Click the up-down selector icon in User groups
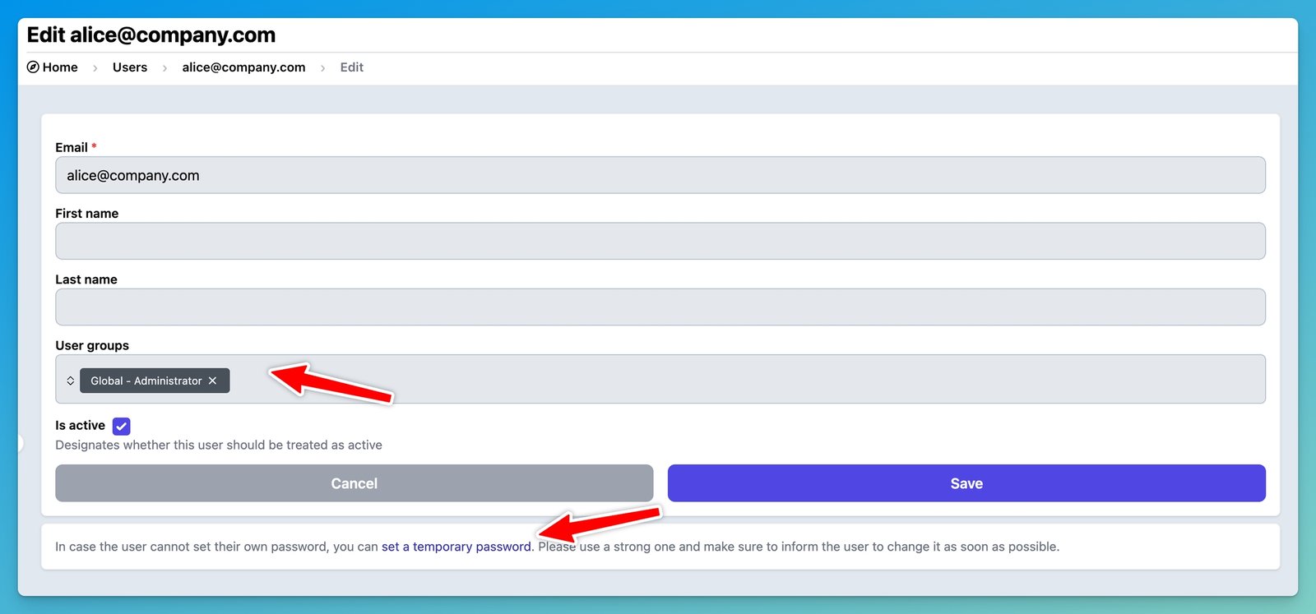The width and height of the screenshot is (1316, 614). coord(71,381)
